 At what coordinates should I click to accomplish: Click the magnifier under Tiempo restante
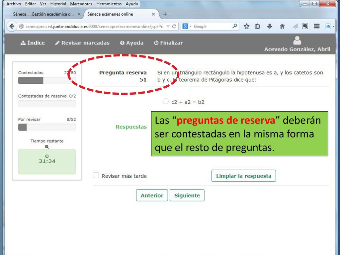[47, 147]
